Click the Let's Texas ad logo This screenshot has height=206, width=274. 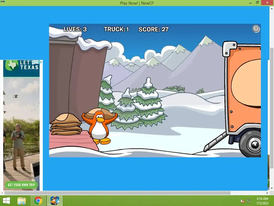click(x=22, y=65)
